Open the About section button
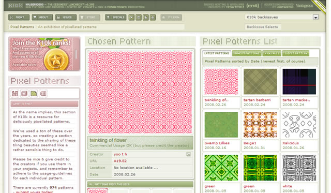 [42, 17]
